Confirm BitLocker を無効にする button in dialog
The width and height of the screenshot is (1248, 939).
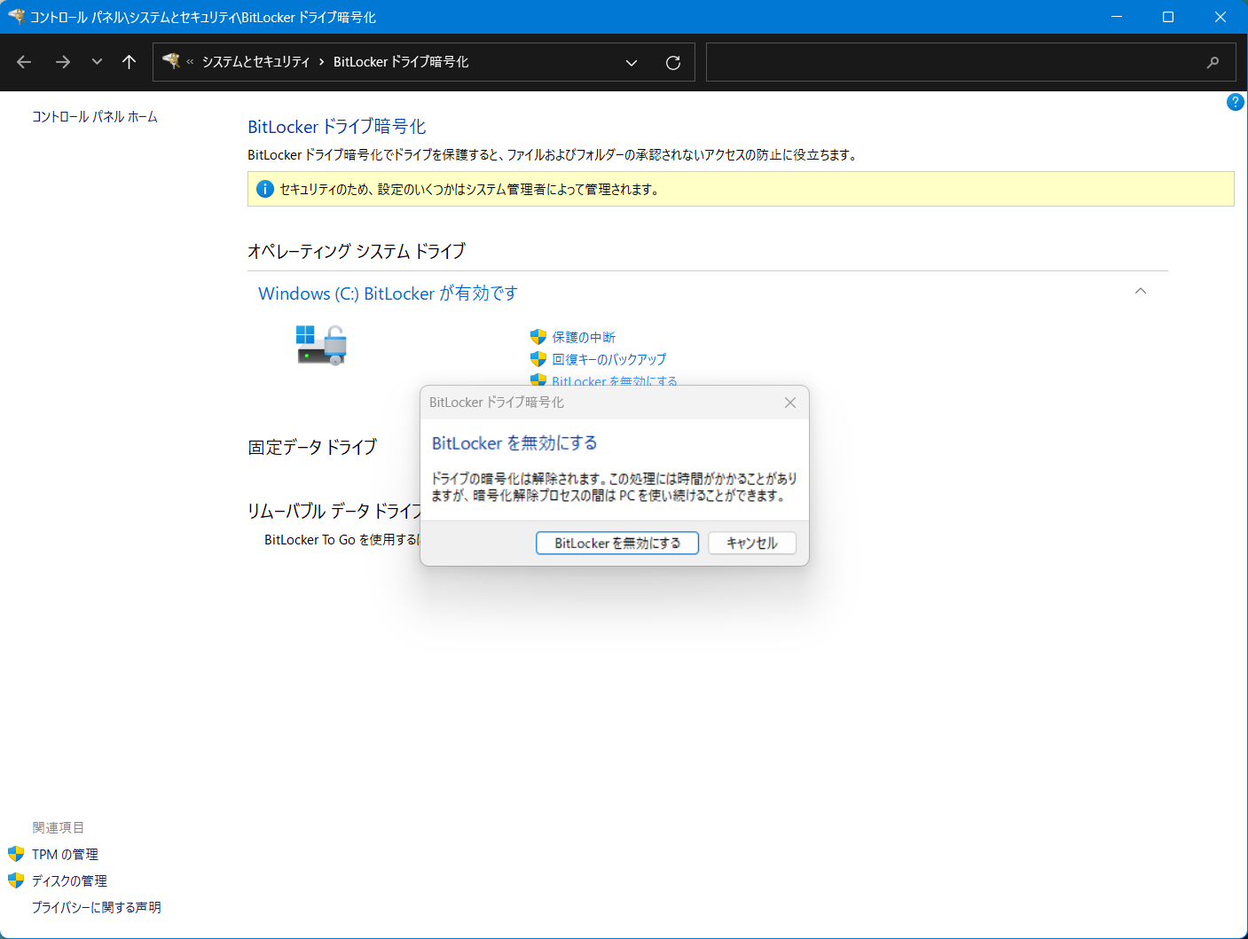(617, 543)
